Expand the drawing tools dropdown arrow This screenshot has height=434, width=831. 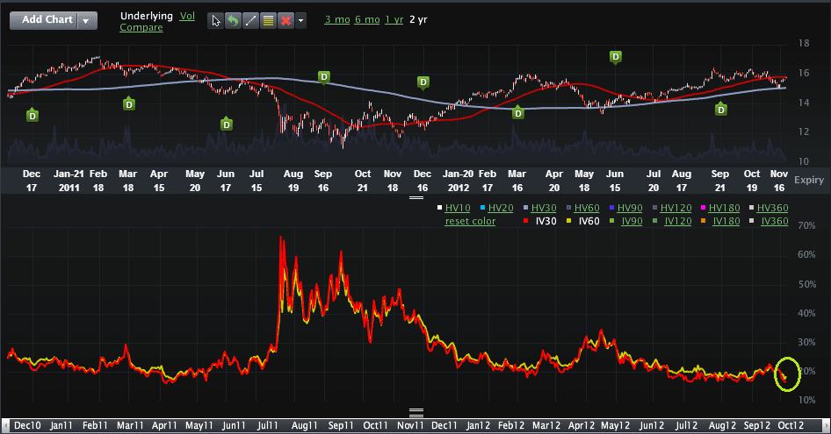point(301,20)
